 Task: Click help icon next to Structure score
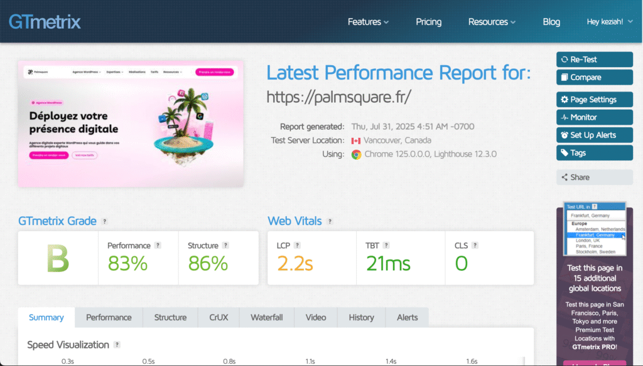[225, 246]
